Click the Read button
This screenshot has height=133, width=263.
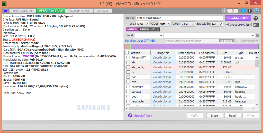232,115
